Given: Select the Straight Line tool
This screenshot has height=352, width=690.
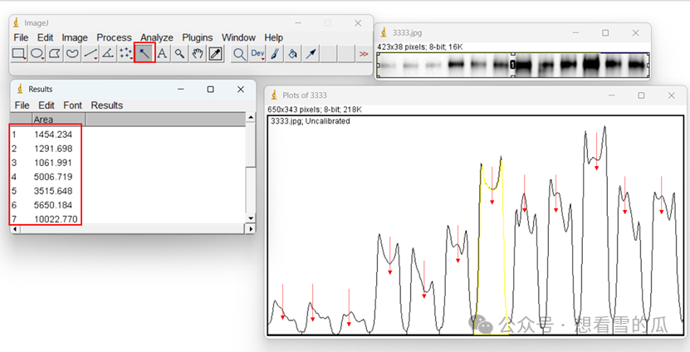Looking at the screenshot, I should (x=91, y=54).
